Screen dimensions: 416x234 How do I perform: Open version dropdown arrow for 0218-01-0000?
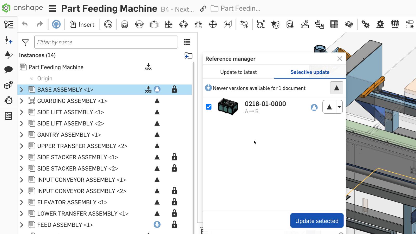(339, 107)
